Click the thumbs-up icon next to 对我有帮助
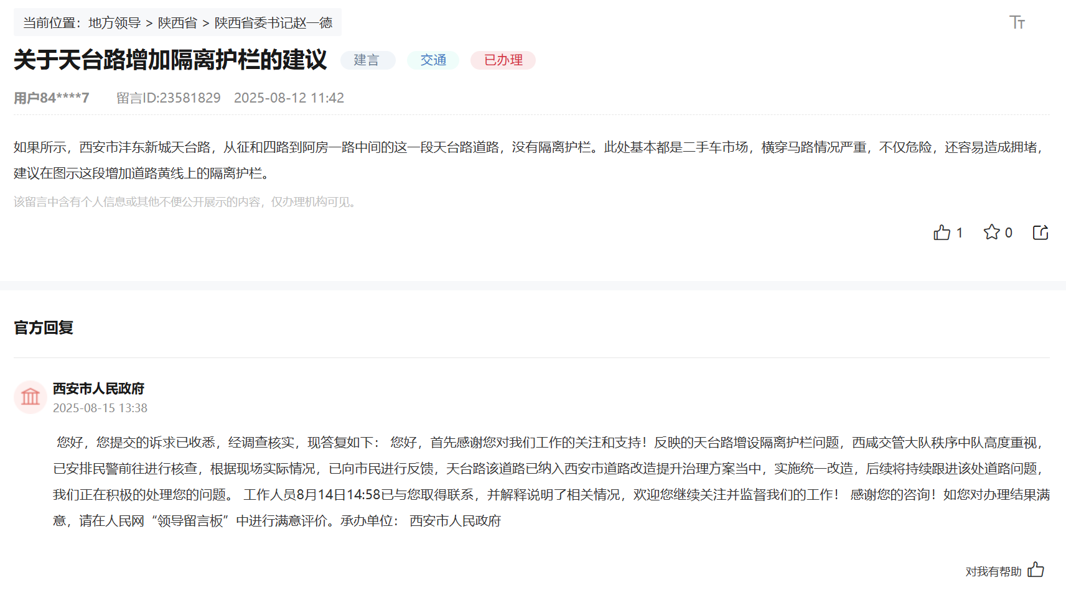The width and height of the screenshot is (1066, 608). pos(1036,569)
